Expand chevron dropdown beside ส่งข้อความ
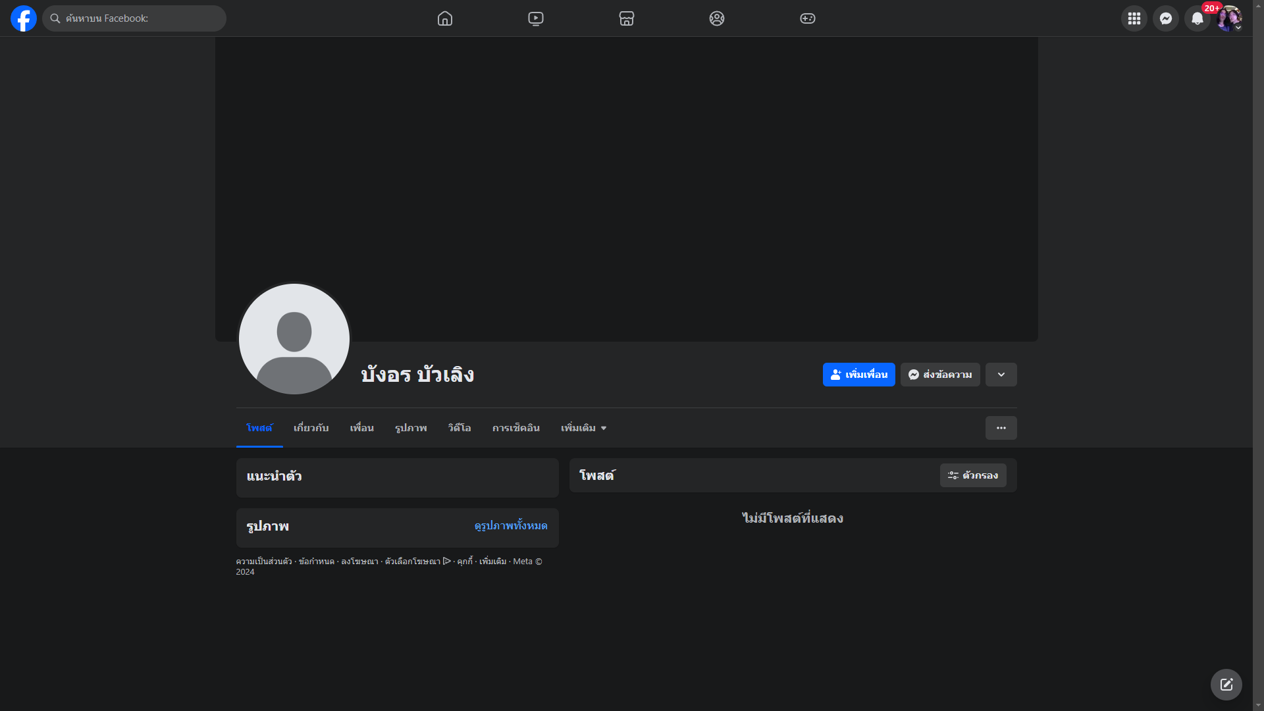This screenshot has width=1264, height=711. coord(1001,375)
